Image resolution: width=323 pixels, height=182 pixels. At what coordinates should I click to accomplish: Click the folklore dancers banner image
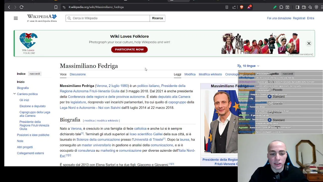[x=260, y=43]
